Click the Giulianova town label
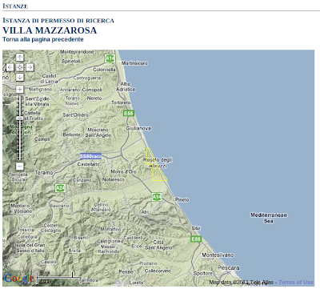Image resolution: width=320 pixels, height=289 pixels. tap(138, 128)
